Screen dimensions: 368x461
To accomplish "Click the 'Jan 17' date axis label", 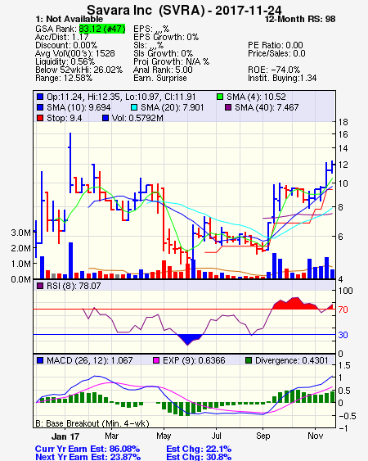I will (x=65, y=436).
